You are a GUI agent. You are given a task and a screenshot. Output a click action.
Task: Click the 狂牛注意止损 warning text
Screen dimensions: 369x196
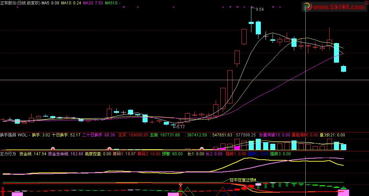point(243,180)
